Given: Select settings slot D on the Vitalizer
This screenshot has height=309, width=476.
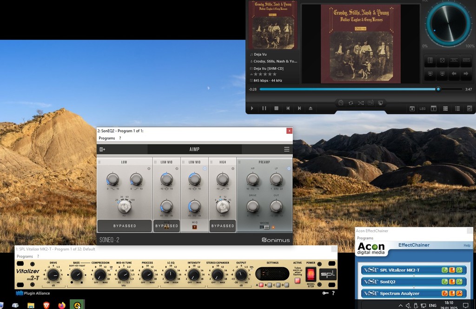Looking at the screenshot, I should pos(286,285).
